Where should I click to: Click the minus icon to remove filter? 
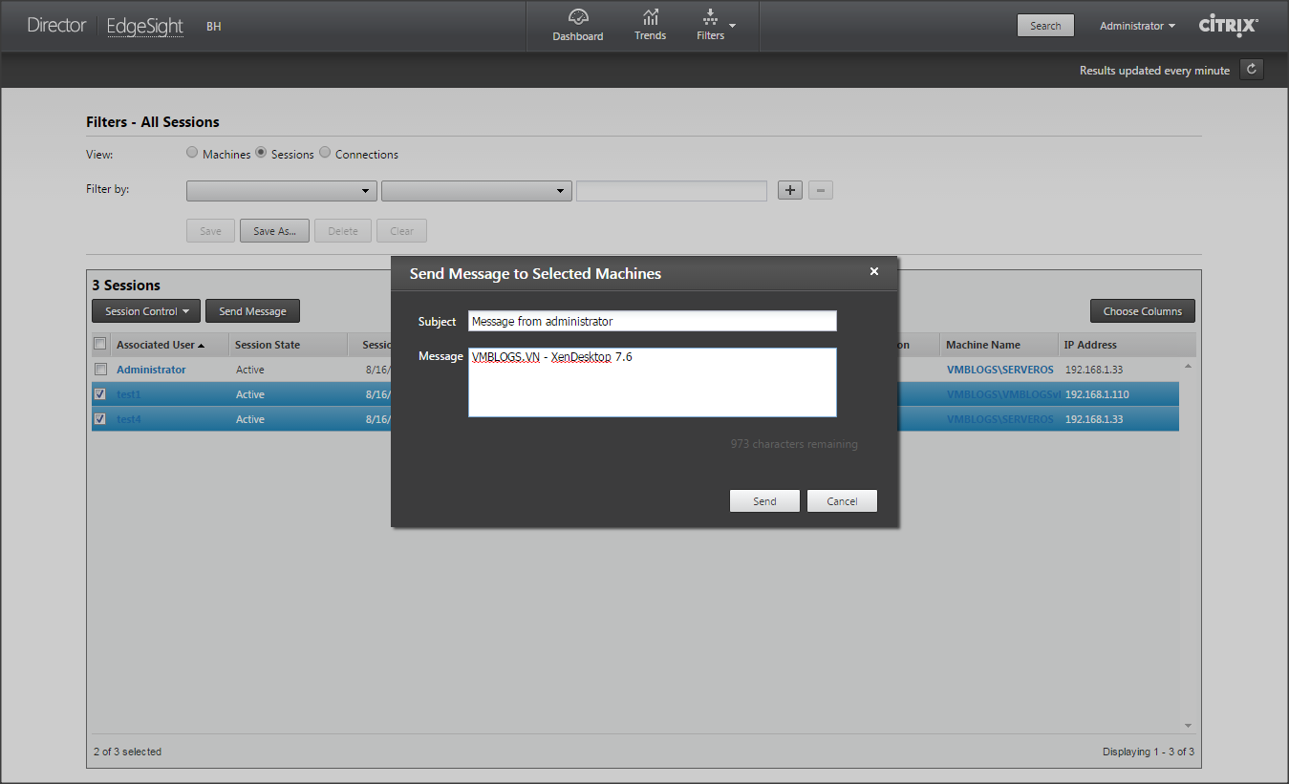821,190
